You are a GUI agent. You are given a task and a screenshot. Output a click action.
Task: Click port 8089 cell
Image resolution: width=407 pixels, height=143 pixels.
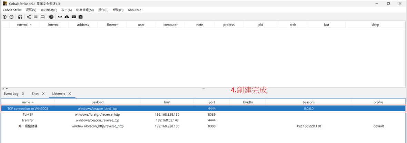(x=212, y=114)
